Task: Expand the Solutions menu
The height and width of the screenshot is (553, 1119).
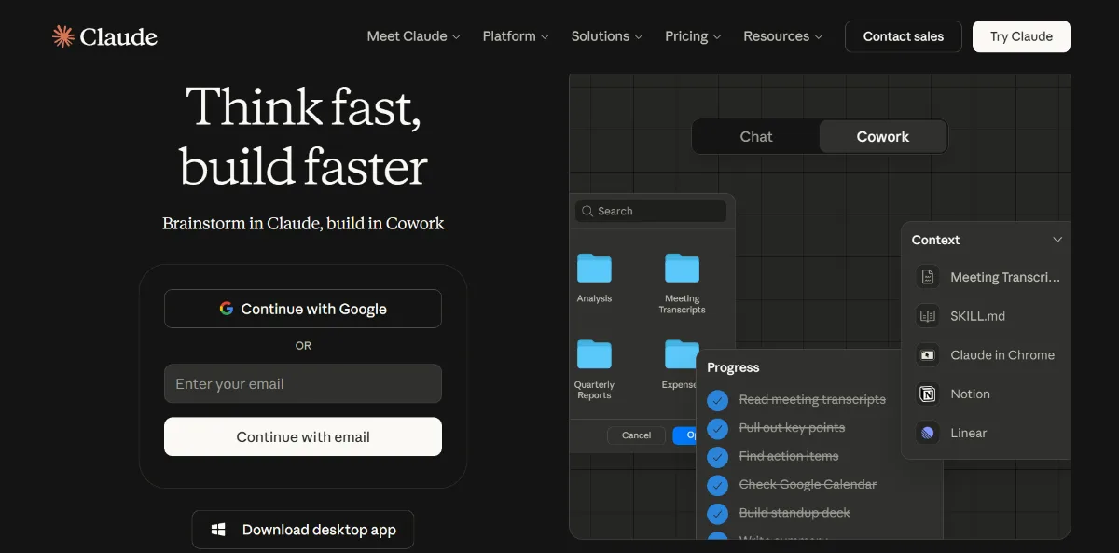Action: [x=607, y=36]
